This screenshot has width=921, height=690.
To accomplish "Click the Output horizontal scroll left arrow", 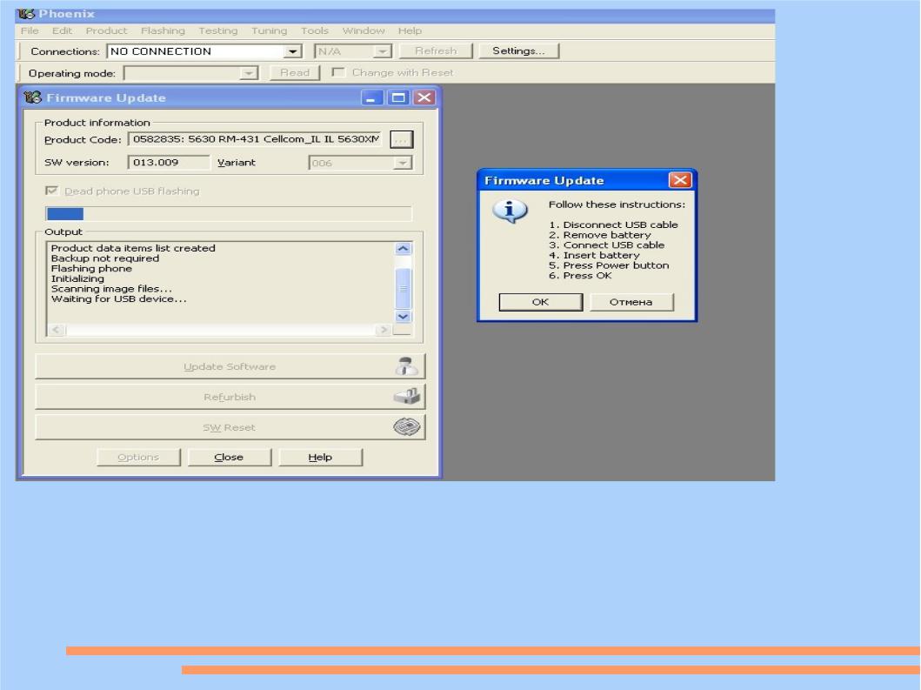I will click(x=57, y=330).
